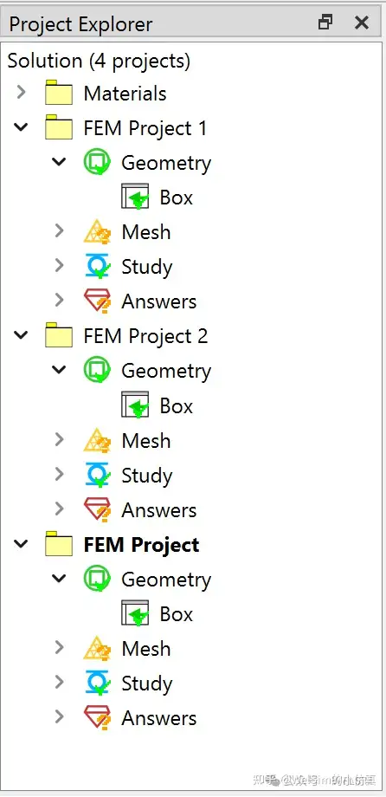Collapse FEM Project 1 tree node
386x797 pixels.
21,127
